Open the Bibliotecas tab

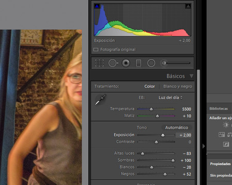219,108
